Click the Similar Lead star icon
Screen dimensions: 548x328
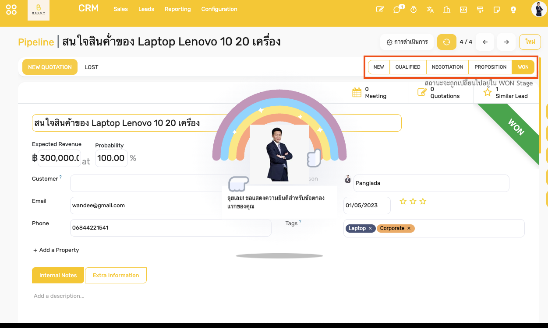click(x=488, y=92)
